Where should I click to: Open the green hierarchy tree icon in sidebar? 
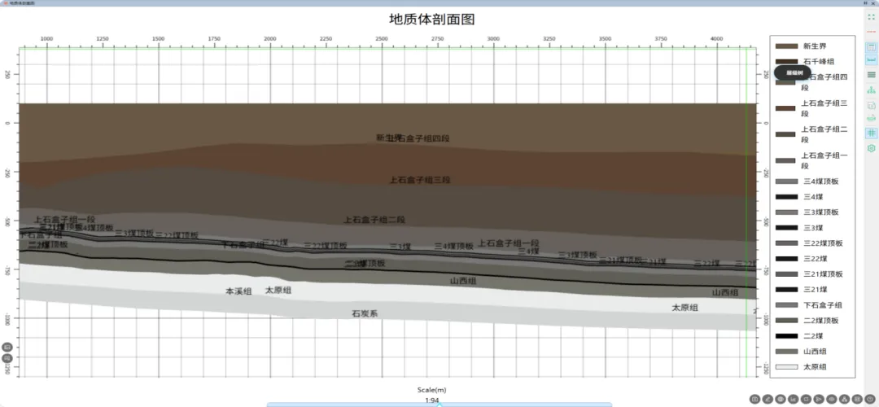(x=871, y=90)
